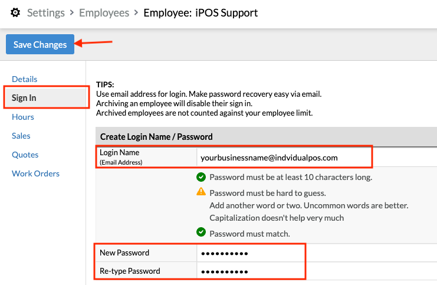The image size is (437, 285).
Task: View the Sales section
Action: (21, 136)
